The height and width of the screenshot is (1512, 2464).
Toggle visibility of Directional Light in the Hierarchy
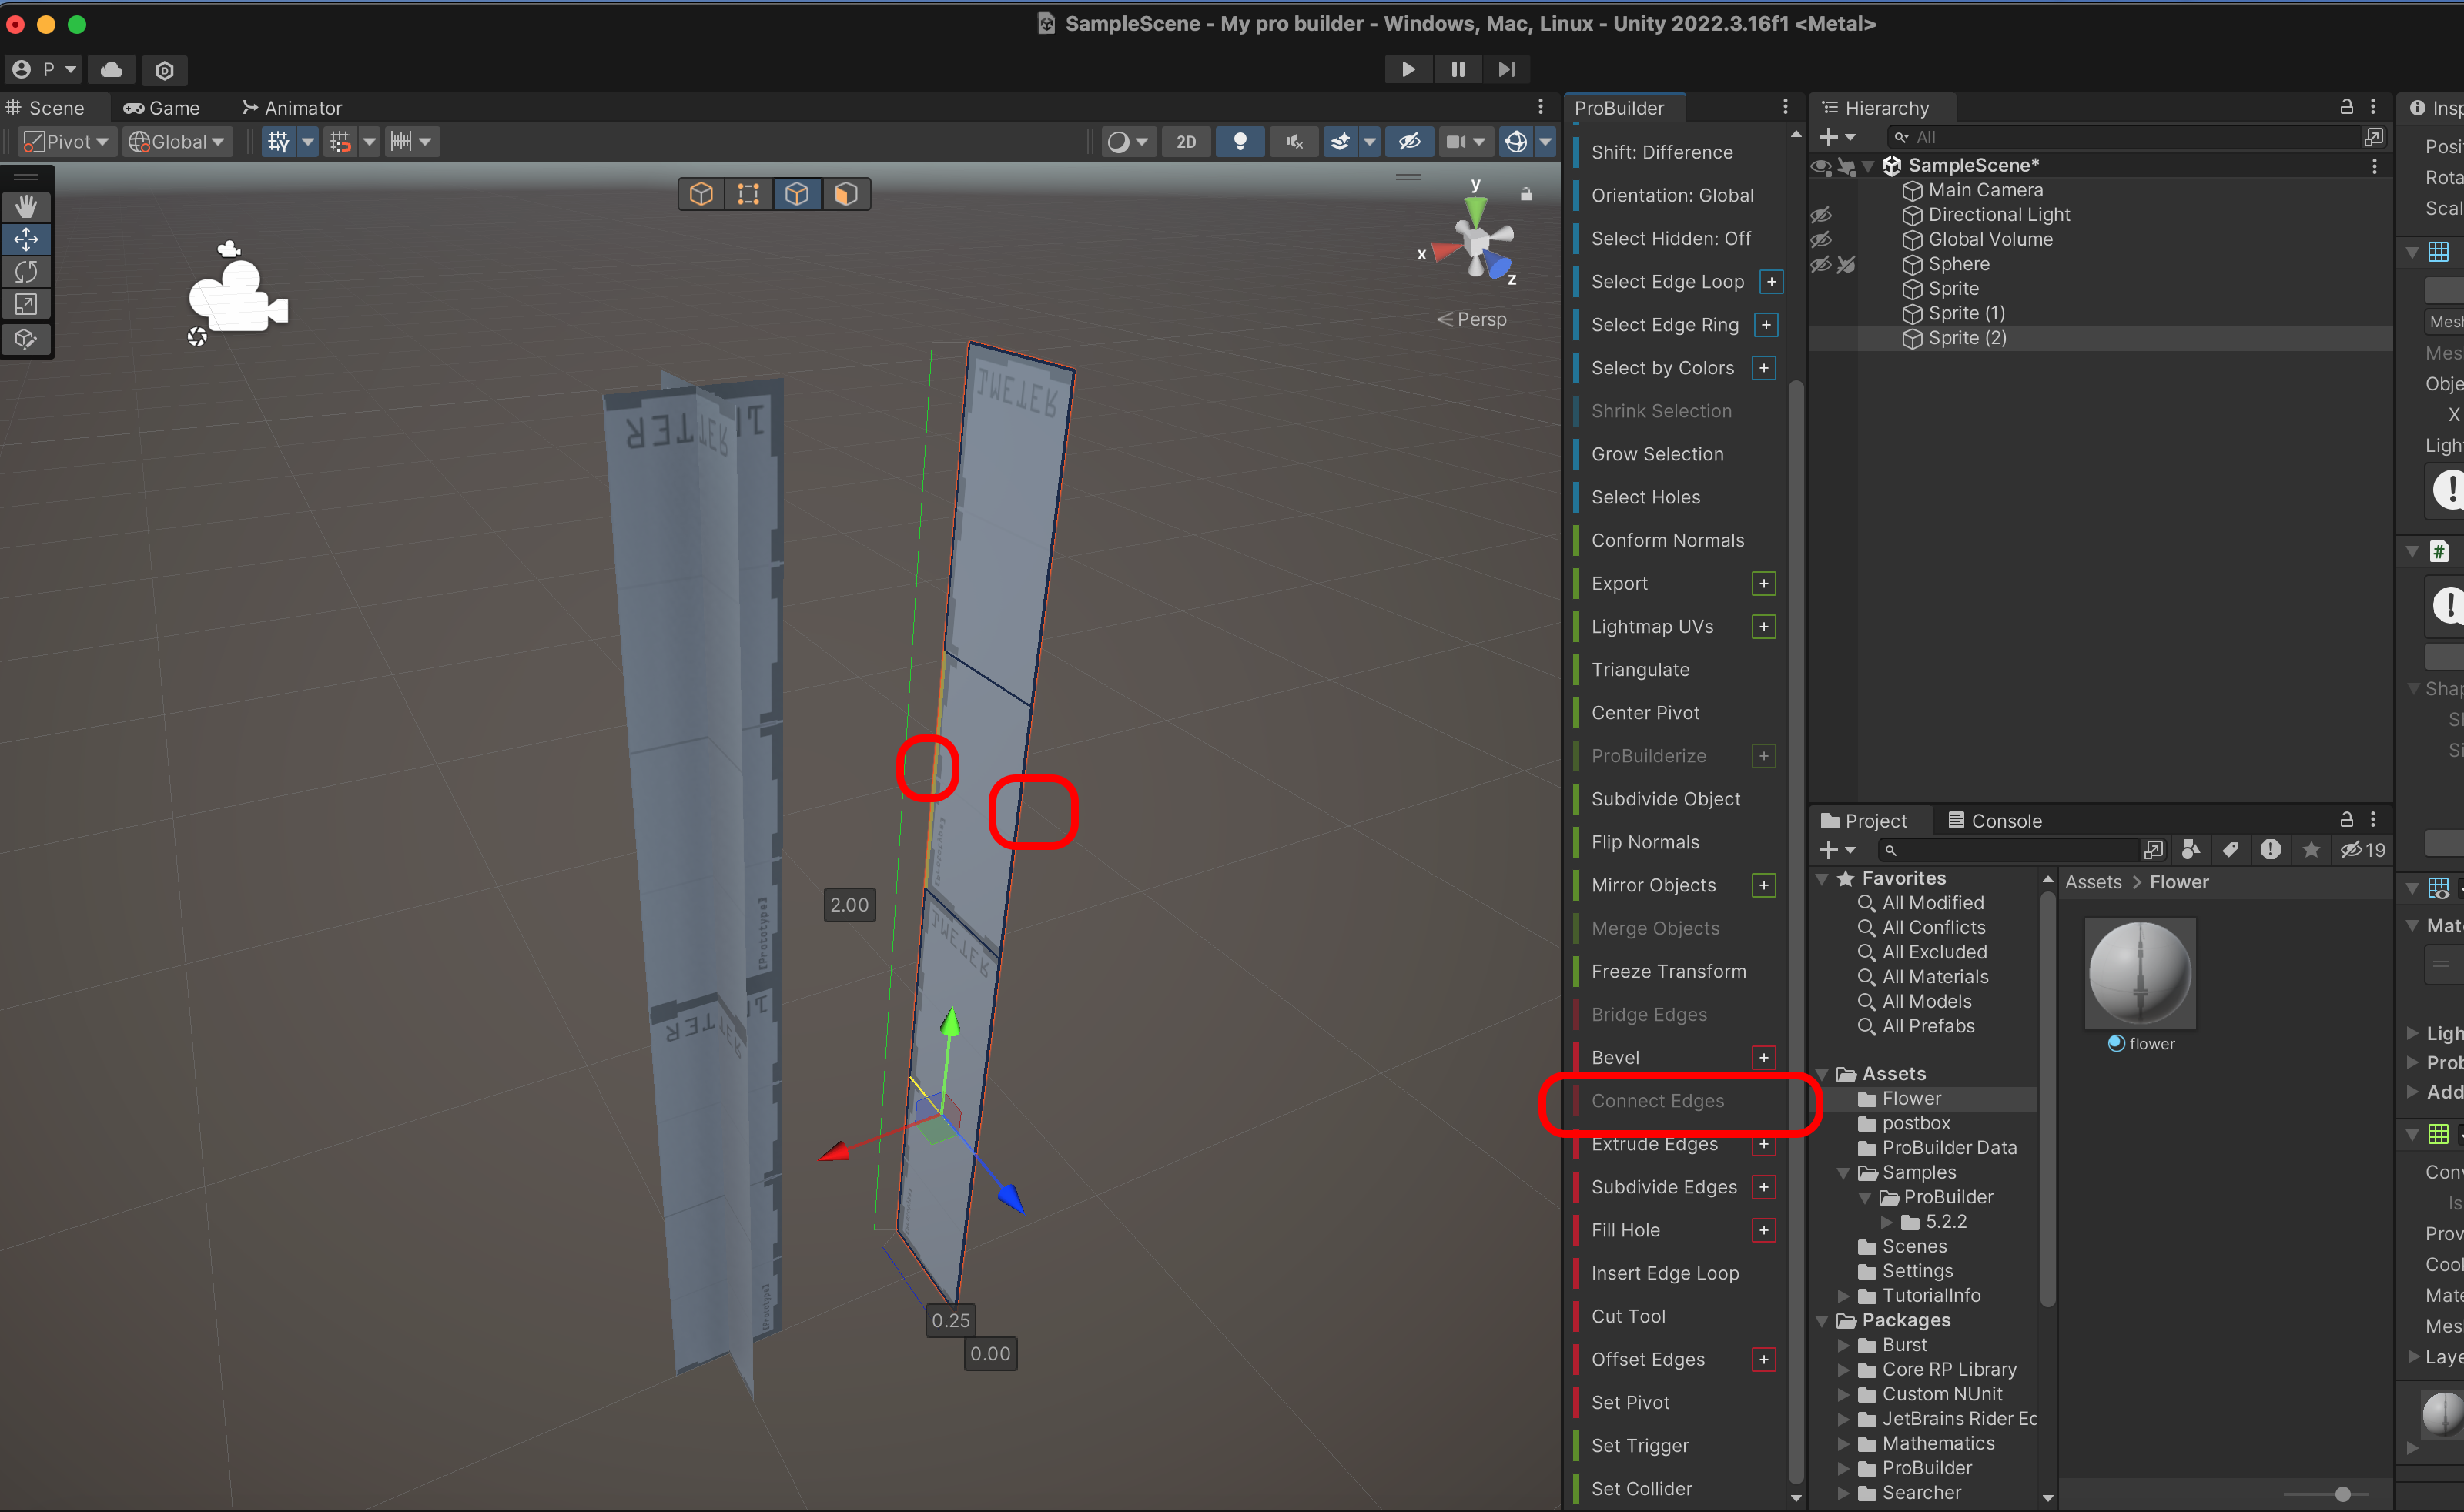coord(1821,215)
